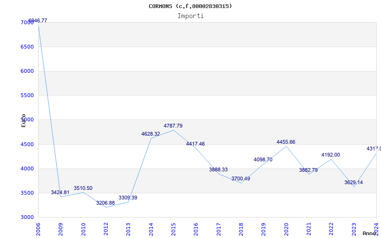The width and height of the screenshot is (381, 238).
Task: Click the 2023 x-axis year label
Action: pos(354,229)
